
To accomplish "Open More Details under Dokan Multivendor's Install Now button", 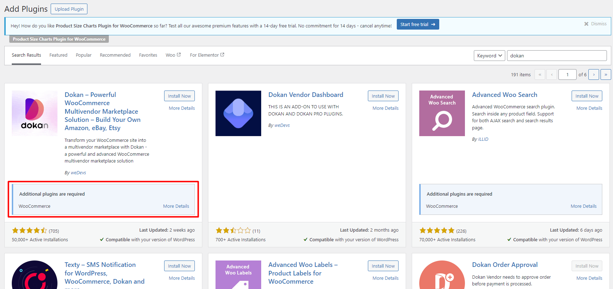I will tap(182, 108).
